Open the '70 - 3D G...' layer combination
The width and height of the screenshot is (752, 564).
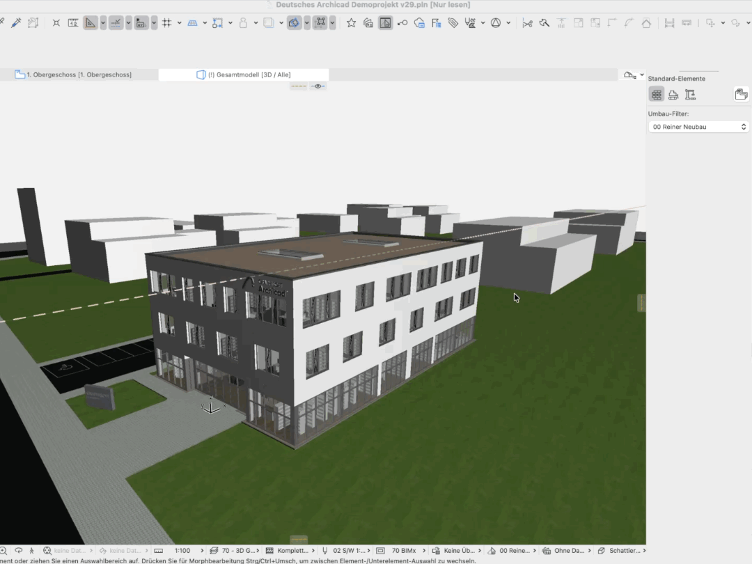point(235,551)
